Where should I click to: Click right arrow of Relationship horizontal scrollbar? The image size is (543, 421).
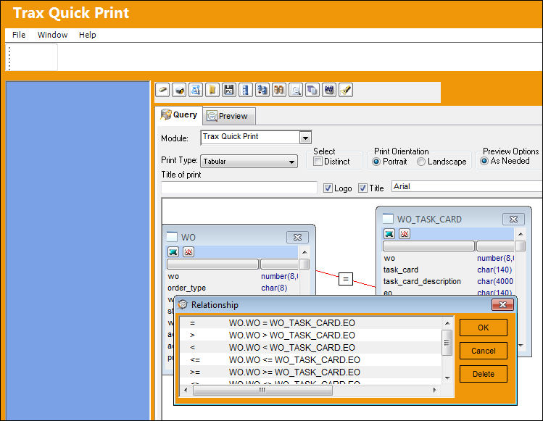(435, 390)
